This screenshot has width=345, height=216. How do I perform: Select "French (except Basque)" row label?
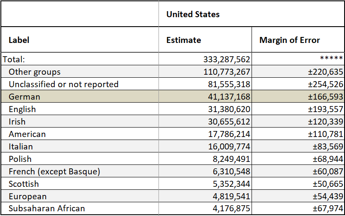(x=54, y=171)
